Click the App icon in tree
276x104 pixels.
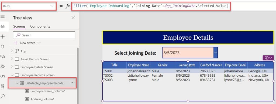[x=17, y=51]
